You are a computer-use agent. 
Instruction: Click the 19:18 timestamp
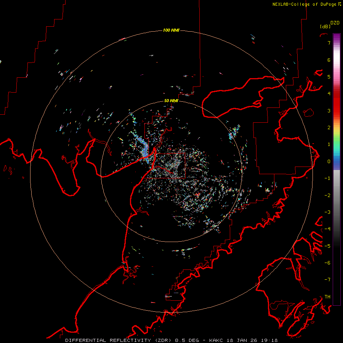tap(269, 340)
